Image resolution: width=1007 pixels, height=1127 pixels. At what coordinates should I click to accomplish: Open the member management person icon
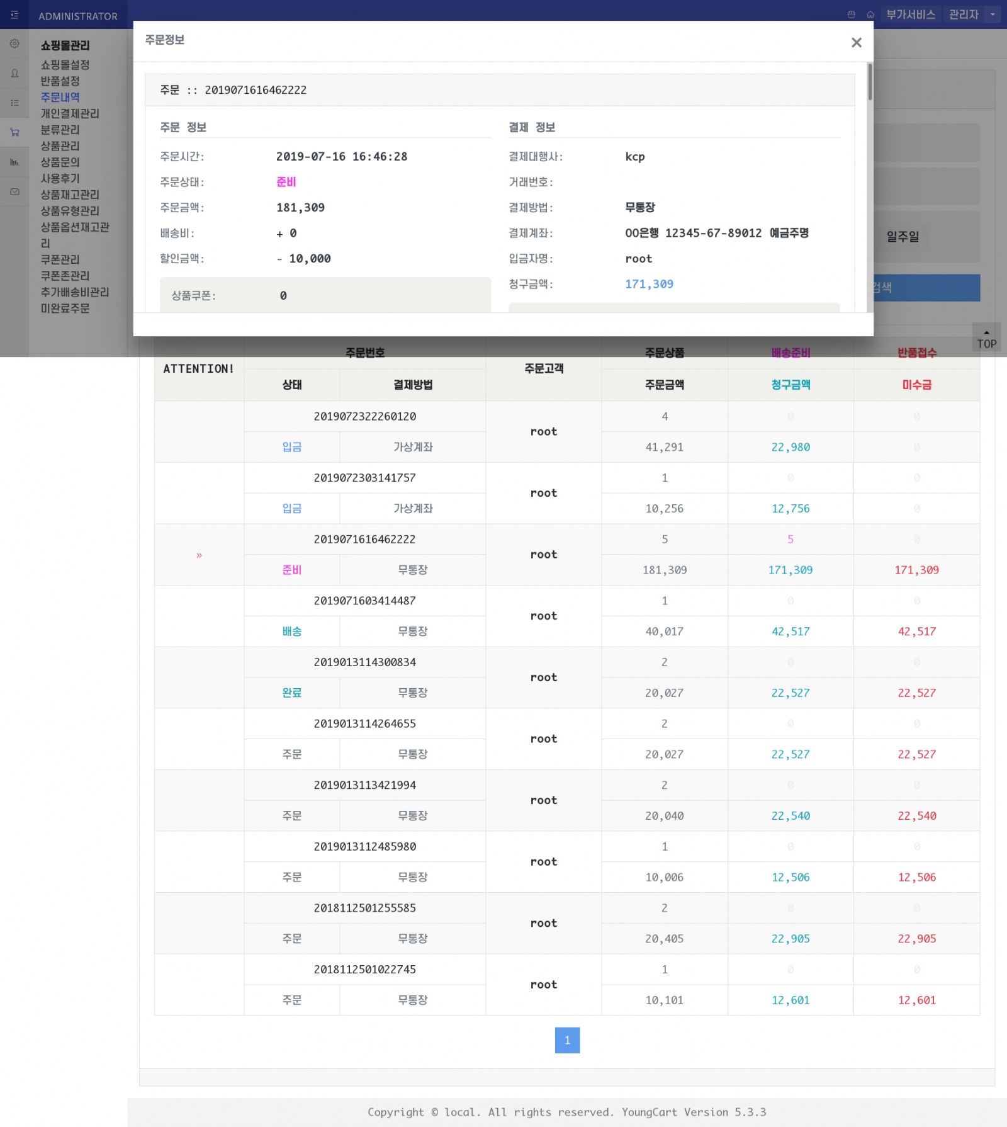point(14,74)
